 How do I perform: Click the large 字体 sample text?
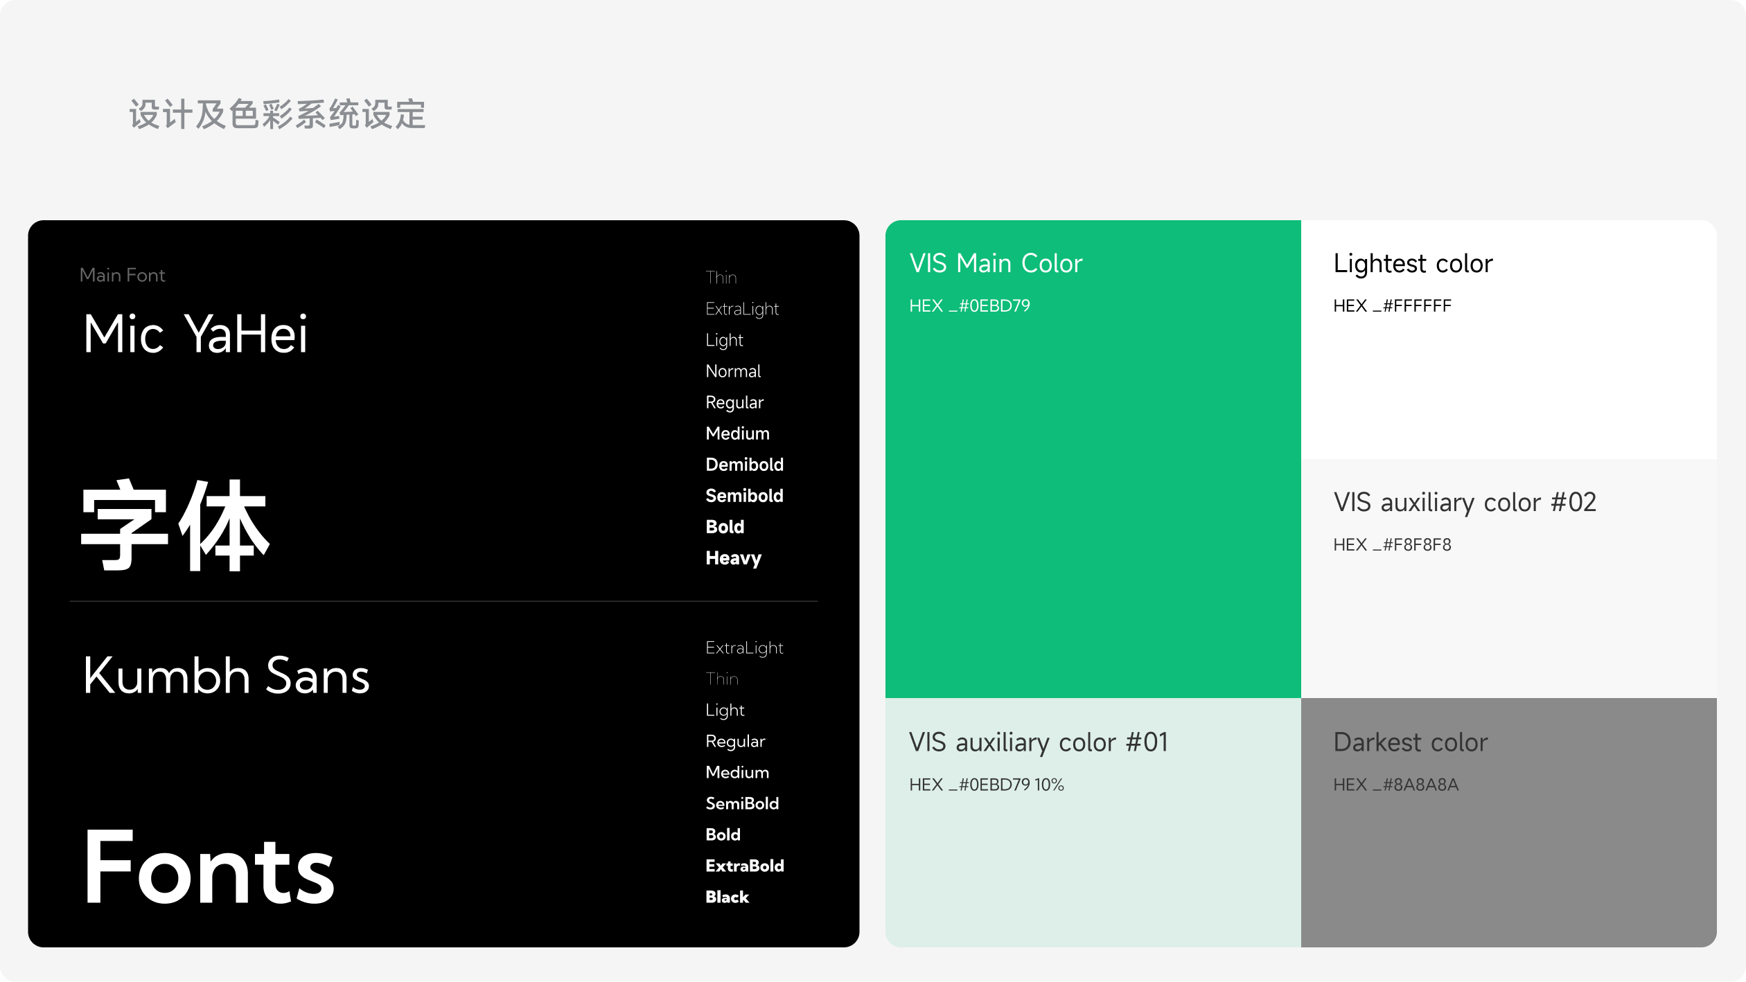click(x=175, y=526)
